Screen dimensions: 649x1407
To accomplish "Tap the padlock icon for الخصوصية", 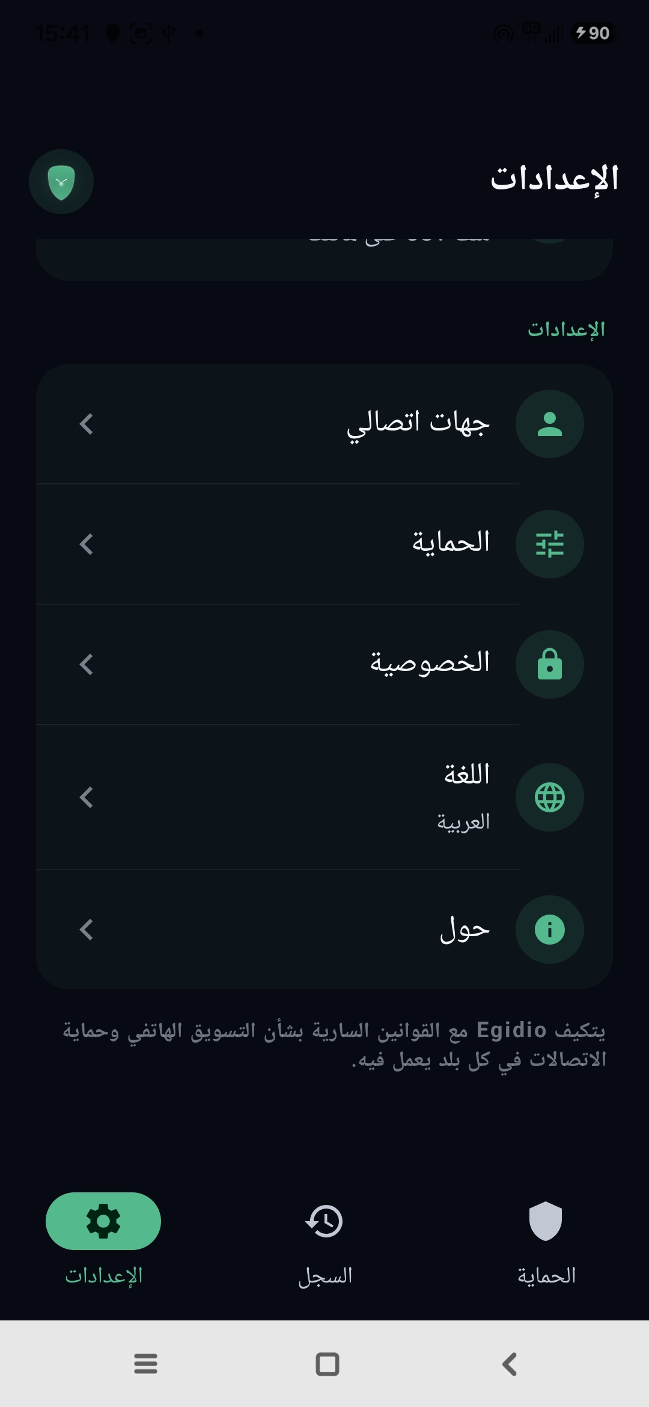I will click(550, 664).
